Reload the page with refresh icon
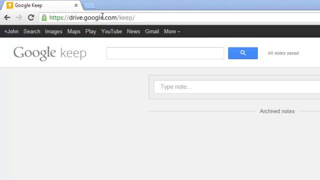320x180 pixels. [x=31, y=17]
